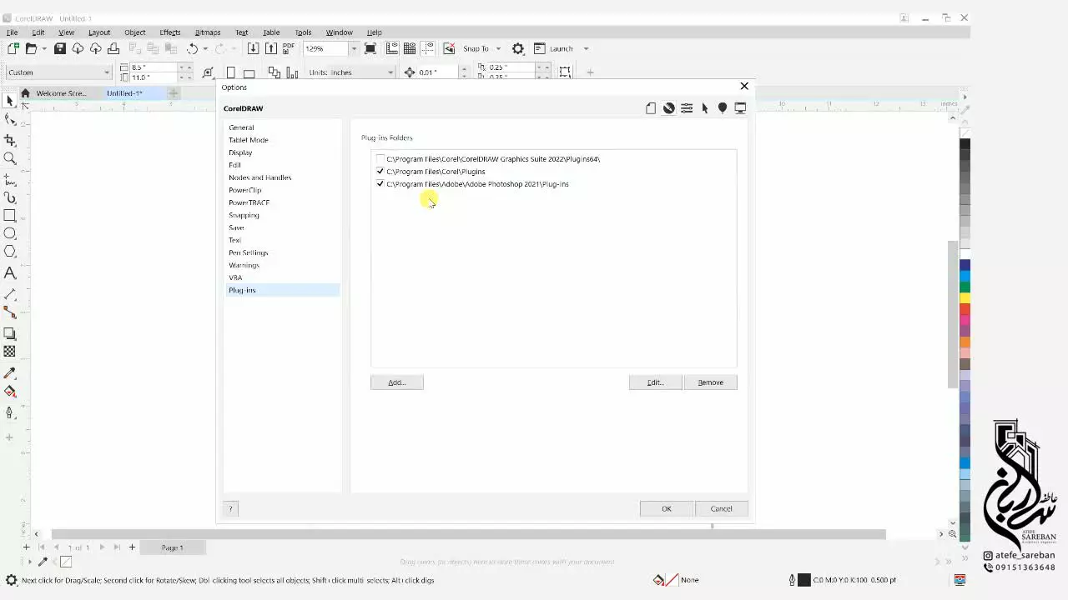The image size is (1068, 600).
Task: Select the PowerTRACE options category
Action: click(x=249, y=202)
